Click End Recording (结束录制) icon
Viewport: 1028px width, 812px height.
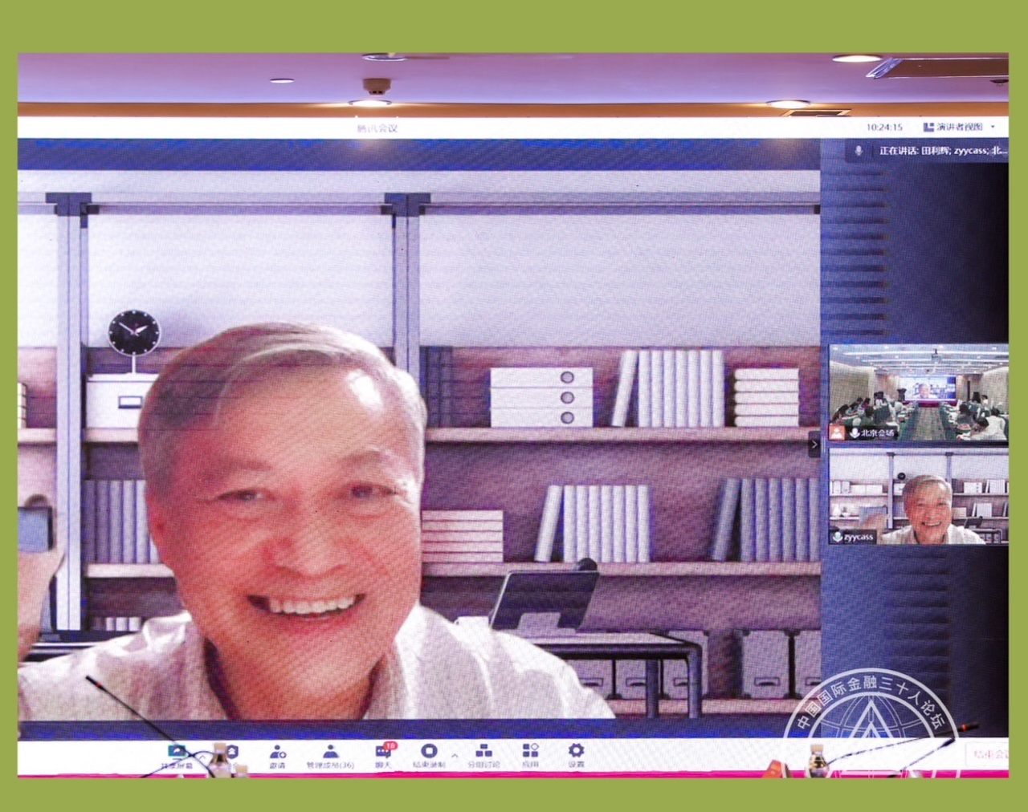(430, 753)
